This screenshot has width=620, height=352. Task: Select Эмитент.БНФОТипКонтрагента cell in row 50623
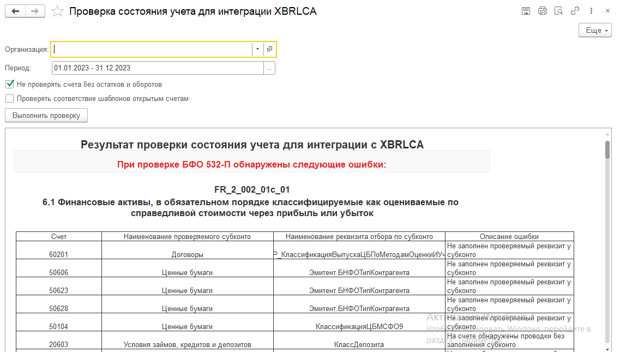click(x=359, y=287)
